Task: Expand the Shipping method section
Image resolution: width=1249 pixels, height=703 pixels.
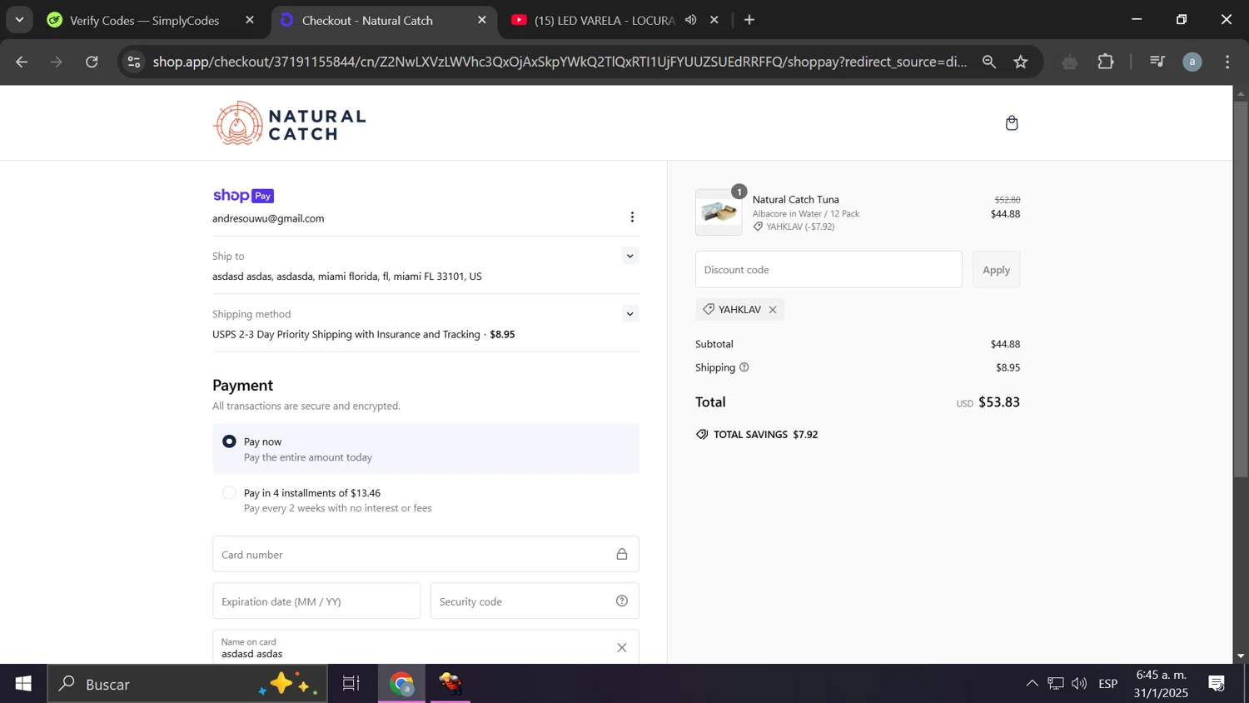Action: coord(630,314)
